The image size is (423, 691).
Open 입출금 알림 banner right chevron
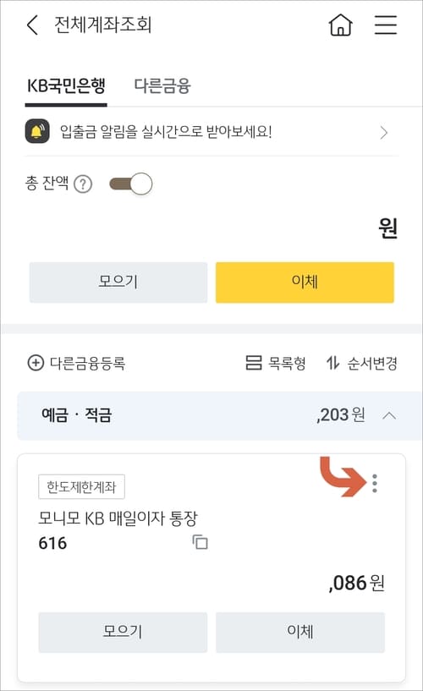point(384,132)
